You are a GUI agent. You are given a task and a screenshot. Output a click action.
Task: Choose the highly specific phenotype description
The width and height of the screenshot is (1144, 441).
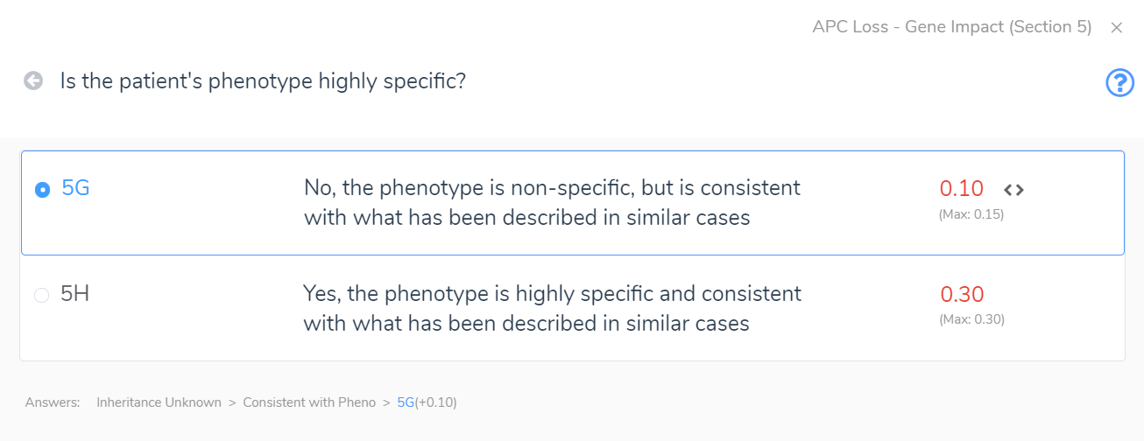[x=552, y=308]
